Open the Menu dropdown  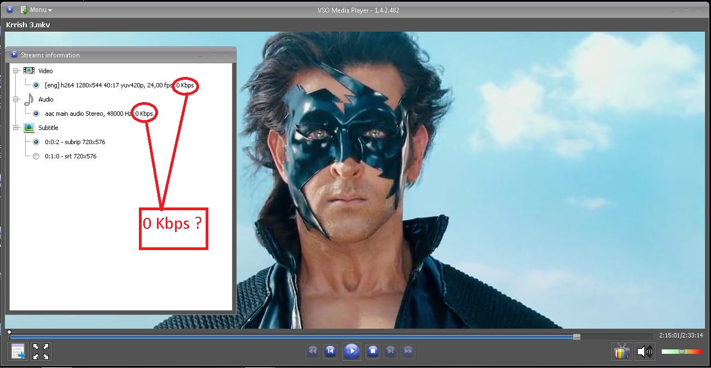36,10
